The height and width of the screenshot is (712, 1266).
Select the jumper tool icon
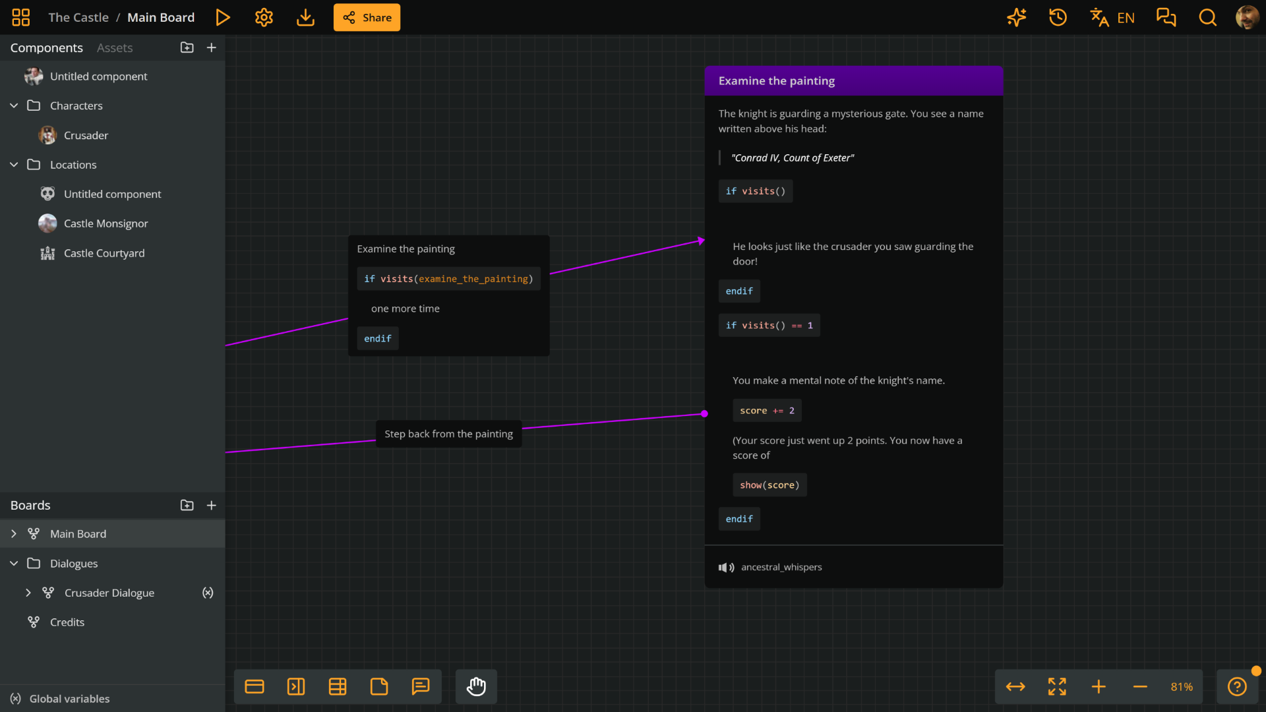tap(296, 687)
